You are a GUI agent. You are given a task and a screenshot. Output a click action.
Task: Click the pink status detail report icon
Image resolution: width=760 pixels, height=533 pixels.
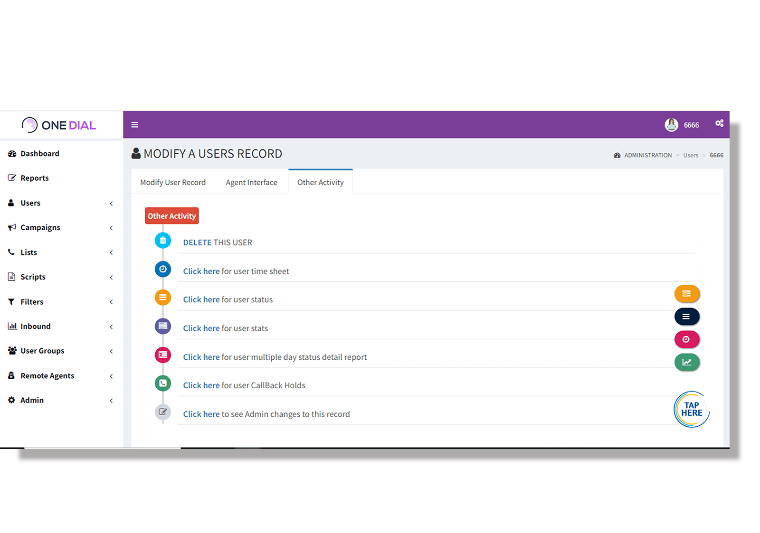(x=163, y=355)
